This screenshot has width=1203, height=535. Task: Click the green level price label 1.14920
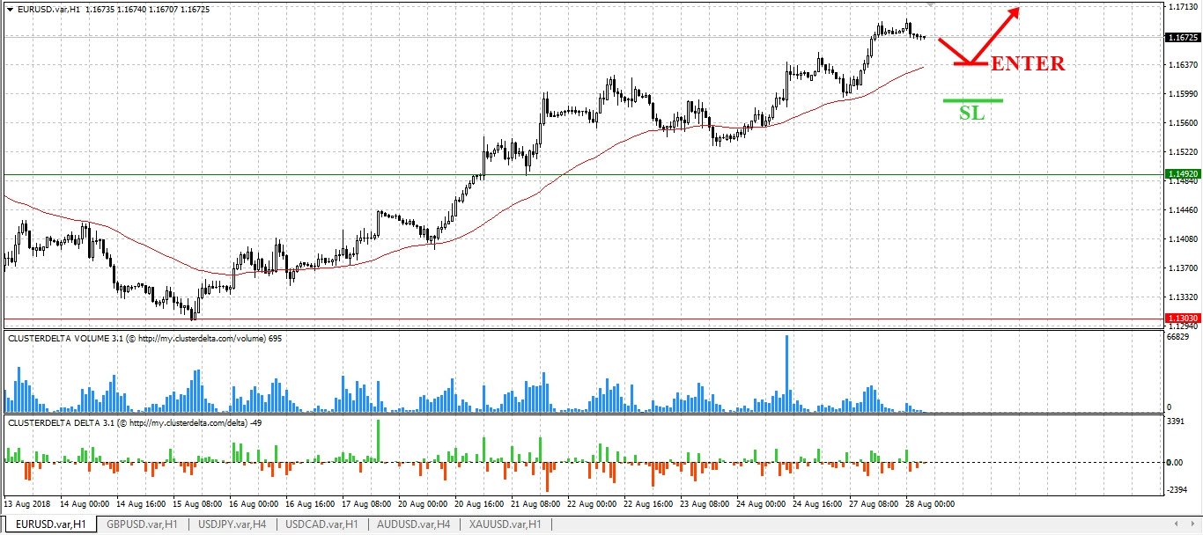(x=1181, y=174)
